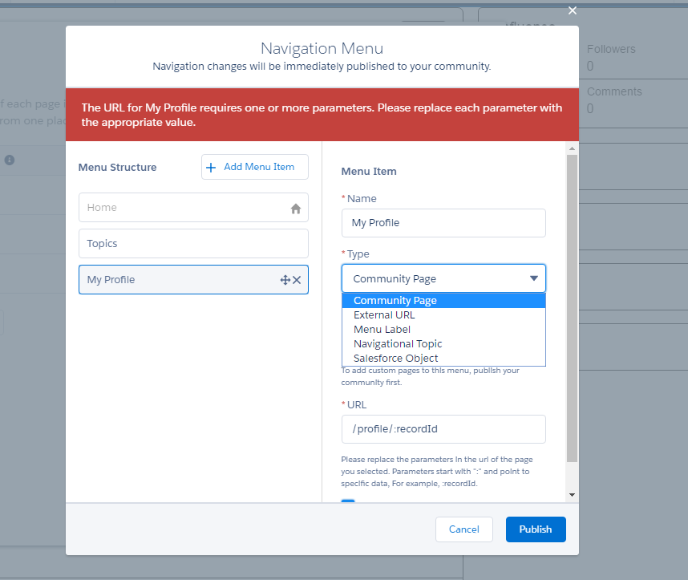Click the URL input field

click(x=443, y=429)
